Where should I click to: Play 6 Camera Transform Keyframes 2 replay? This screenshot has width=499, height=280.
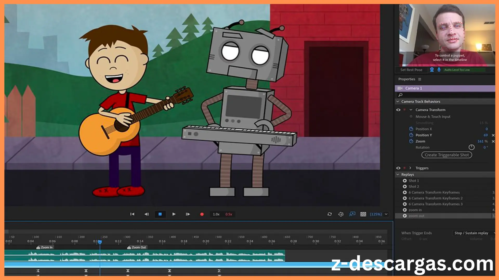point(405,198)
